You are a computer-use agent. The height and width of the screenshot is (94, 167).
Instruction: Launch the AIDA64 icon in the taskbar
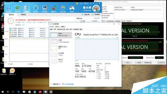click(40, 92)
